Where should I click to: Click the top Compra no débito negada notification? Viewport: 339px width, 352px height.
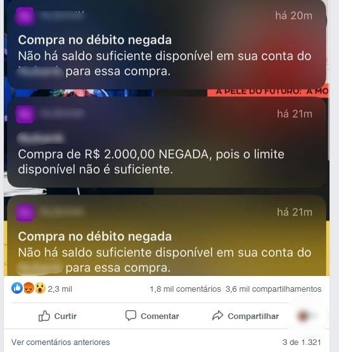[x=167, y=44]
